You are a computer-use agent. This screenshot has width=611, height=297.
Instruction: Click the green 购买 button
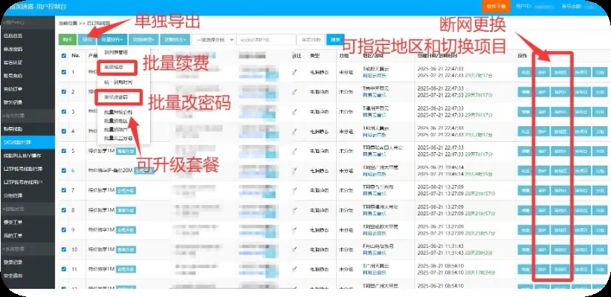click(68, 39)
